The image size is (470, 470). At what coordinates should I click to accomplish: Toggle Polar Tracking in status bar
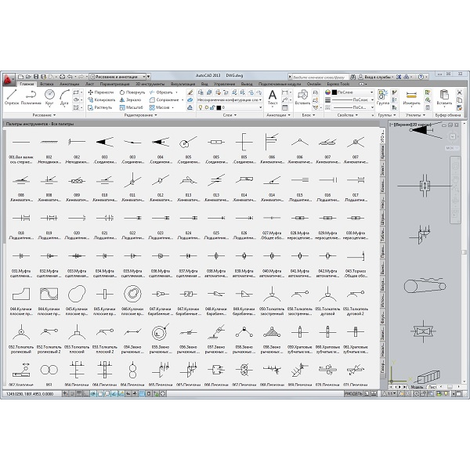(x=93, y=393)
